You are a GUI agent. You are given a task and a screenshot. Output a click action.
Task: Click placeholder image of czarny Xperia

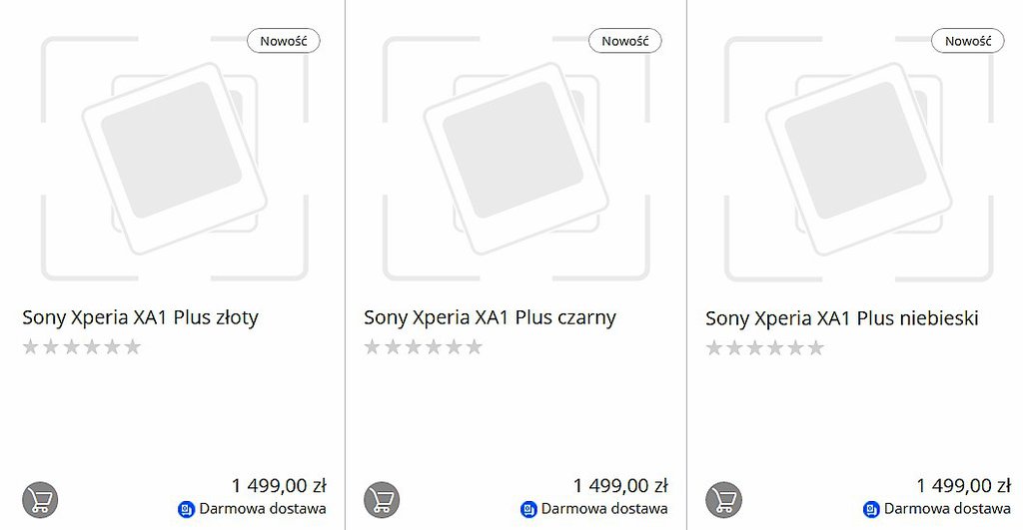click(x=515, y=158)
